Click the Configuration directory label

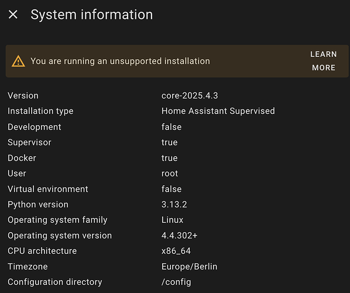(54, 282)
